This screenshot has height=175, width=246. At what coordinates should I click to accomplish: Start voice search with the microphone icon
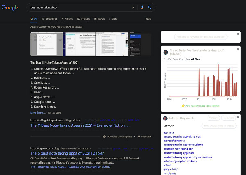142,7
